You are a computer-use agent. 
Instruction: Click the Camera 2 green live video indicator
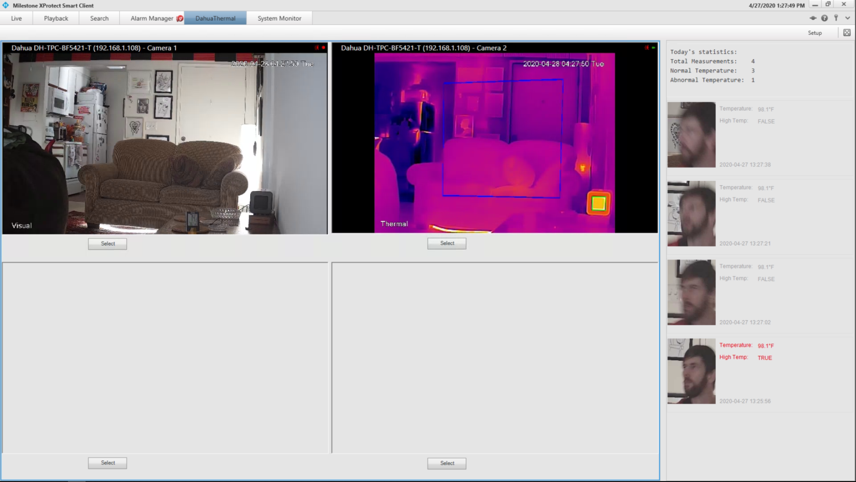click(x=654, y=47)
